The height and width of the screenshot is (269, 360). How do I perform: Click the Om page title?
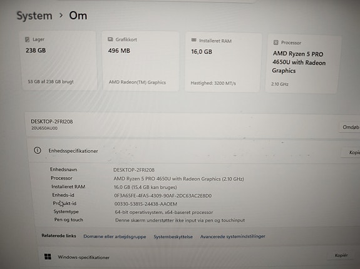(x=78, y=16)
